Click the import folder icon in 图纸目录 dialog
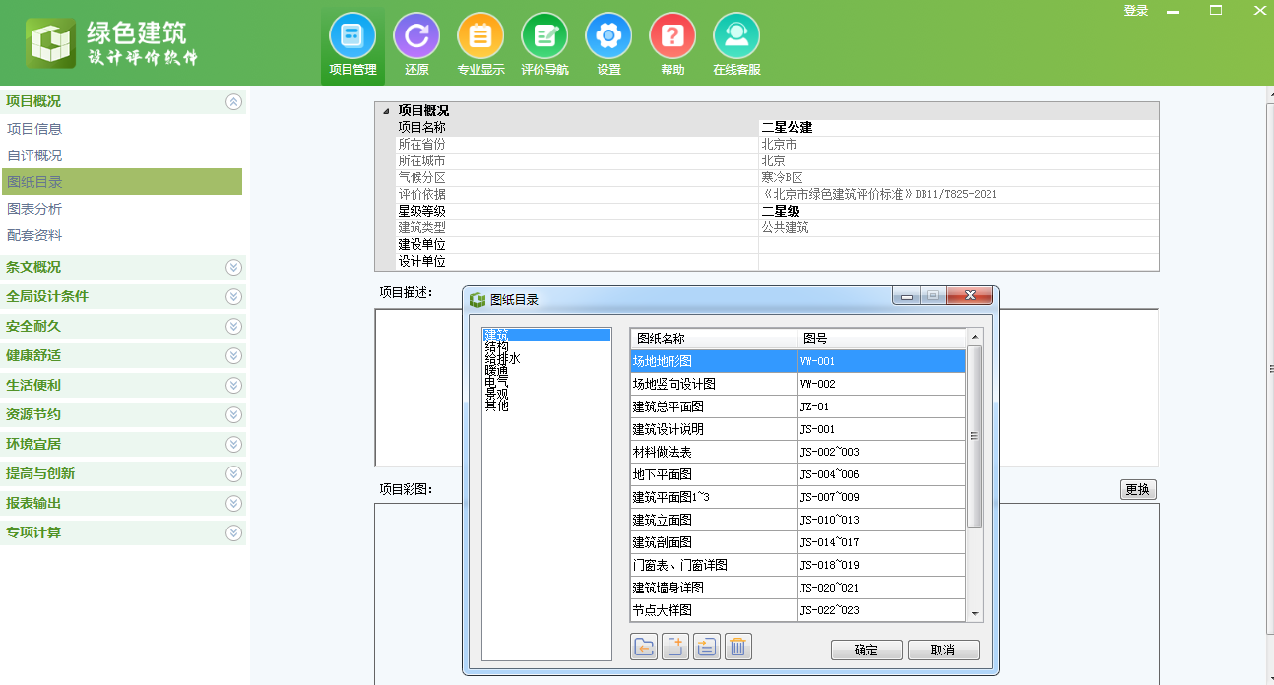Screen dimensions: 1274x685 pyautogui.click(x=644, y=647)
